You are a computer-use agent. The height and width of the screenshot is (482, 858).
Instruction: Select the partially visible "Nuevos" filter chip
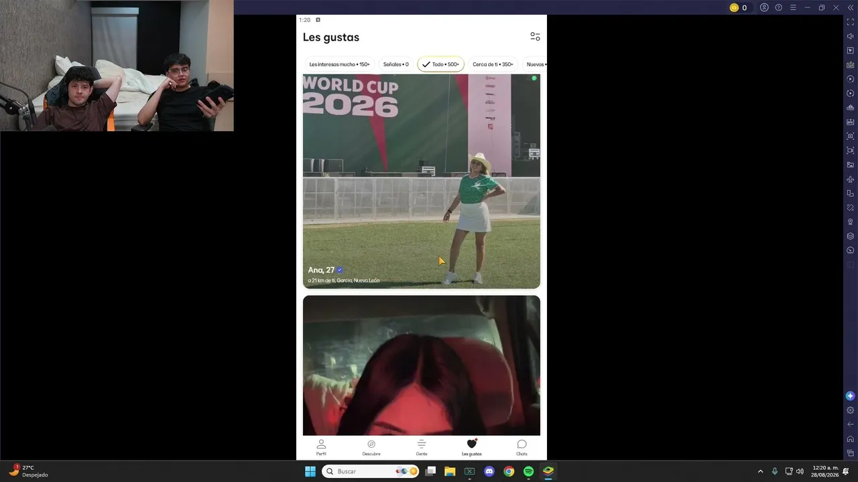(x=535, y=64)
